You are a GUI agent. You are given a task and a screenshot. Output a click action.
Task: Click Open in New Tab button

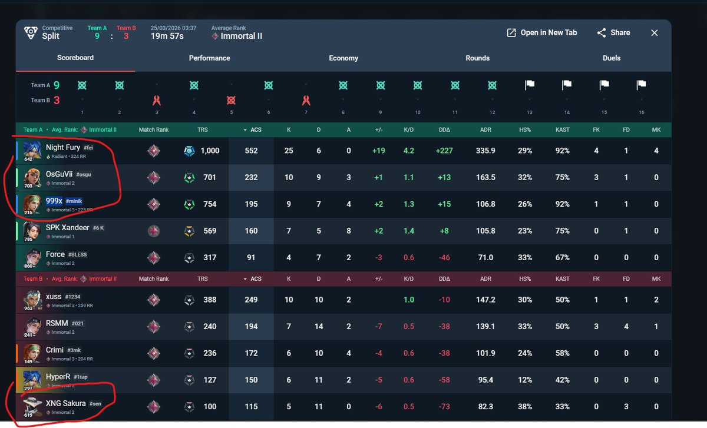pos(542,33)
